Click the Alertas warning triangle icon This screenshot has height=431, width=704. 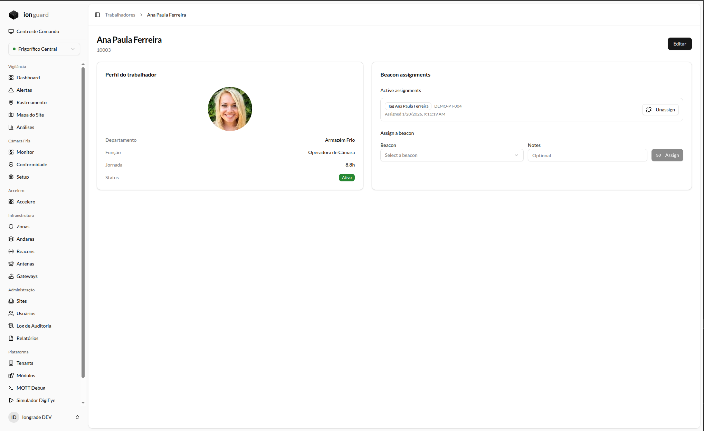[11, 90]
